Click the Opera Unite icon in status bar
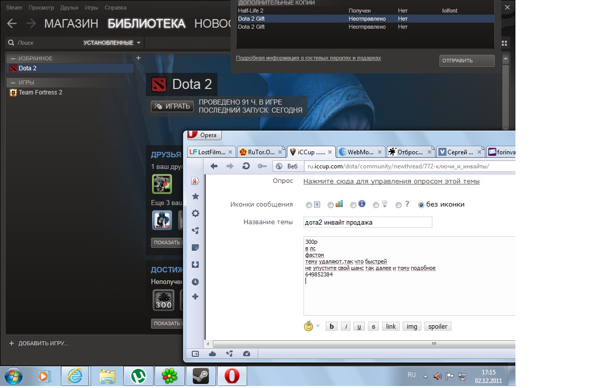Viewport: 604px width, 388px height. pos(230,354)
